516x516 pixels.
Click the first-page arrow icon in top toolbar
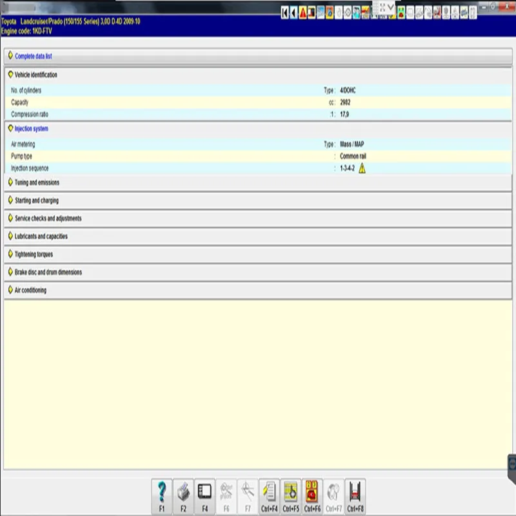pos(284,12)
